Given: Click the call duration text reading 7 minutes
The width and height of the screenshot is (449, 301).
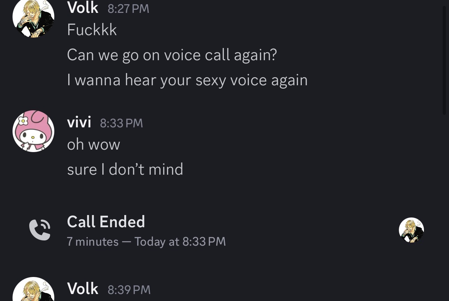Looking at the screenshot, I should (93, 241).
